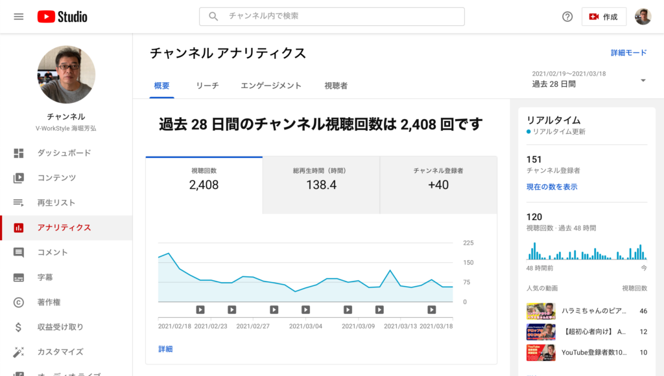
Task: Open the ハラミちゃん video thumbnail
Action: 541,311
